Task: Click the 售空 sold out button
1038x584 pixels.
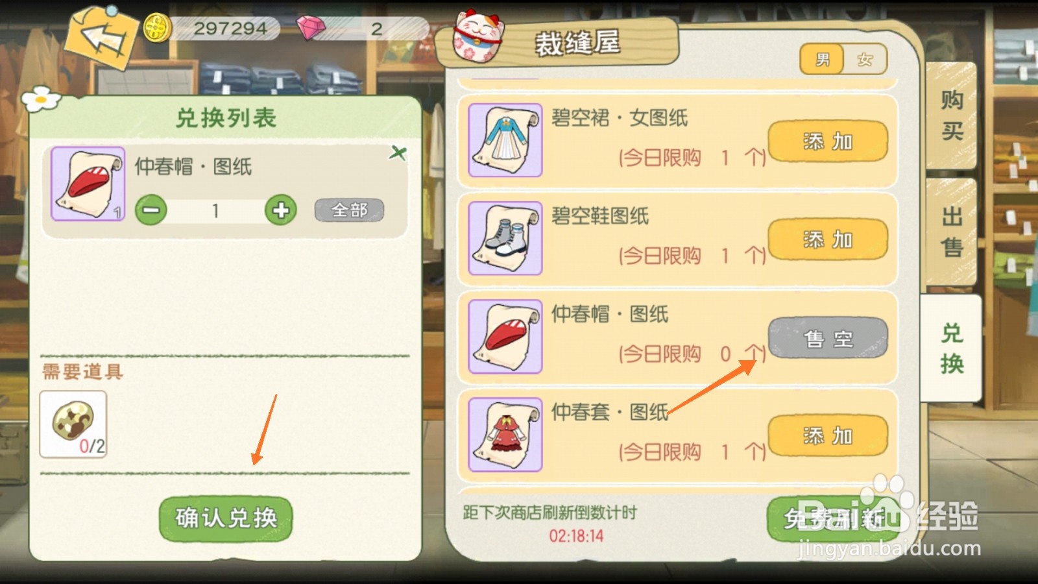Action: point(828,338)
